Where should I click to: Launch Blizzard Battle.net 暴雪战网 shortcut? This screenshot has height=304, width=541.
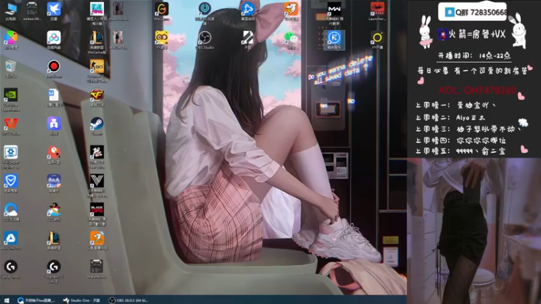click(x=248, y=11)
